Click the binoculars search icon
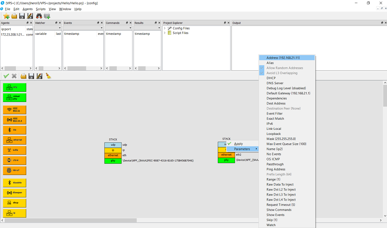Image resolution: width=387 pixels, height=228 pixels. coord(39,16)
